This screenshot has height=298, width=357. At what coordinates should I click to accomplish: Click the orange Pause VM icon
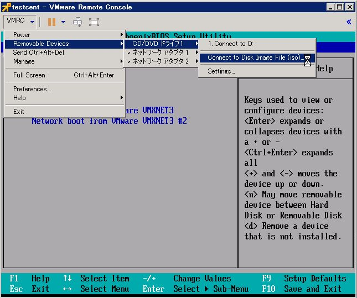point(51,22)
